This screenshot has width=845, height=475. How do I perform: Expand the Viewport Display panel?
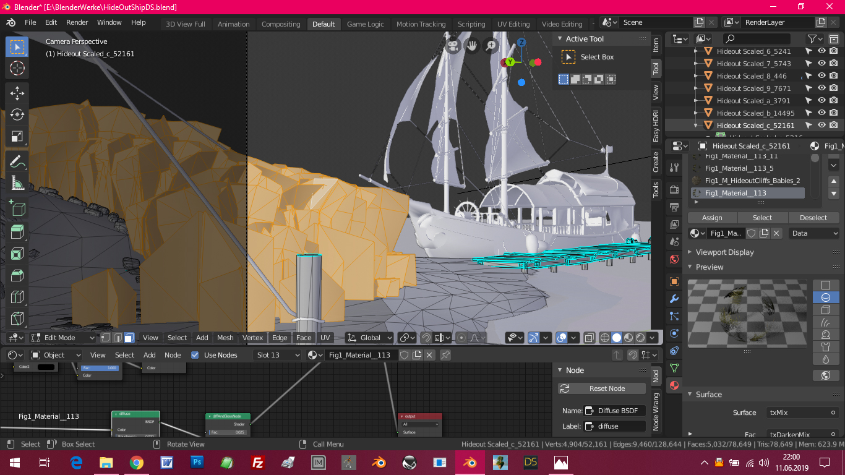point(724,252)
